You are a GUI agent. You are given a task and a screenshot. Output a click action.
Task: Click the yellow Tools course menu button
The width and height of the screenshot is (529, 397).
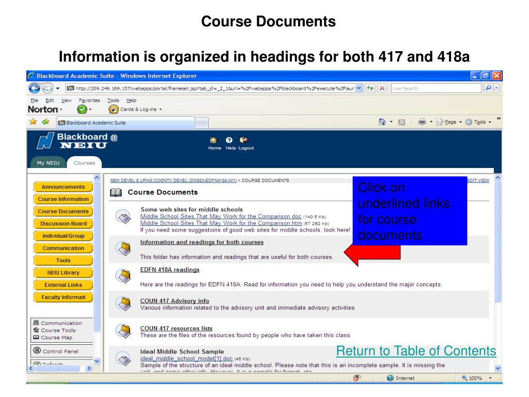click(x=63, y=261)
